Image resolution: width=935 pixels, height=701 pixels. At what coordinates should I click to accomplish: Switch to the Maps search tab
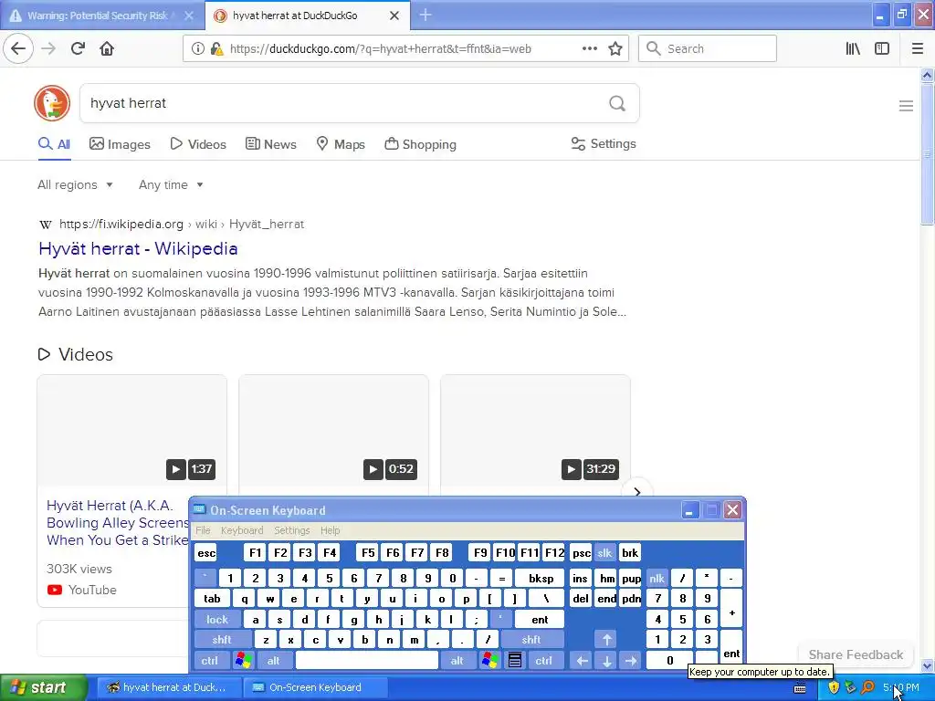tap(341, 144)
